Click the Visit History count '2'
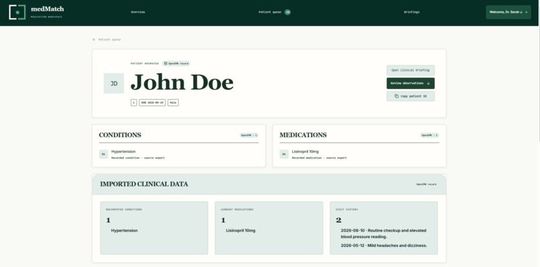Viewport: 540px width, 267px height. (x=338, y=220)
